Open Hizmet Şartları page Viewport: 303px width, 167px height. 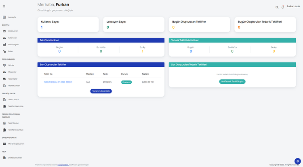pos(14,86)
